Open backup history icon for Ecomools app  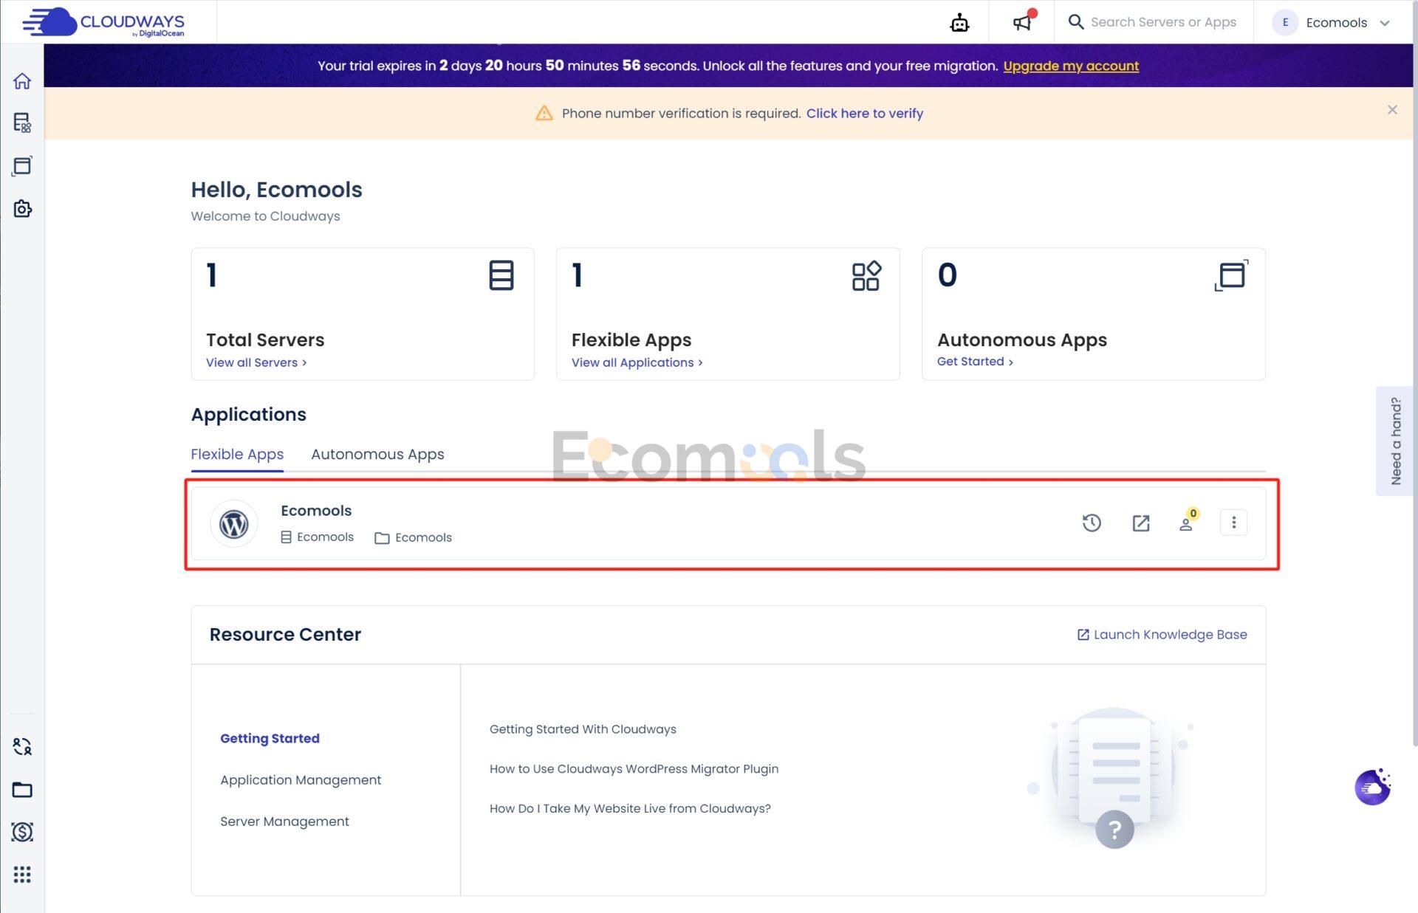coord(1092,523)
